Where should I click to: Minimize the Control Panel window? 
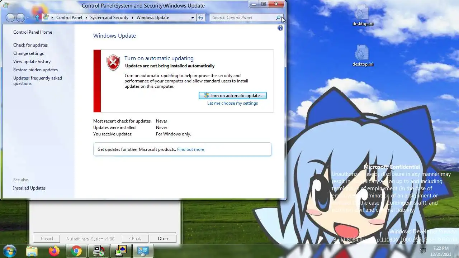point(254,4)
